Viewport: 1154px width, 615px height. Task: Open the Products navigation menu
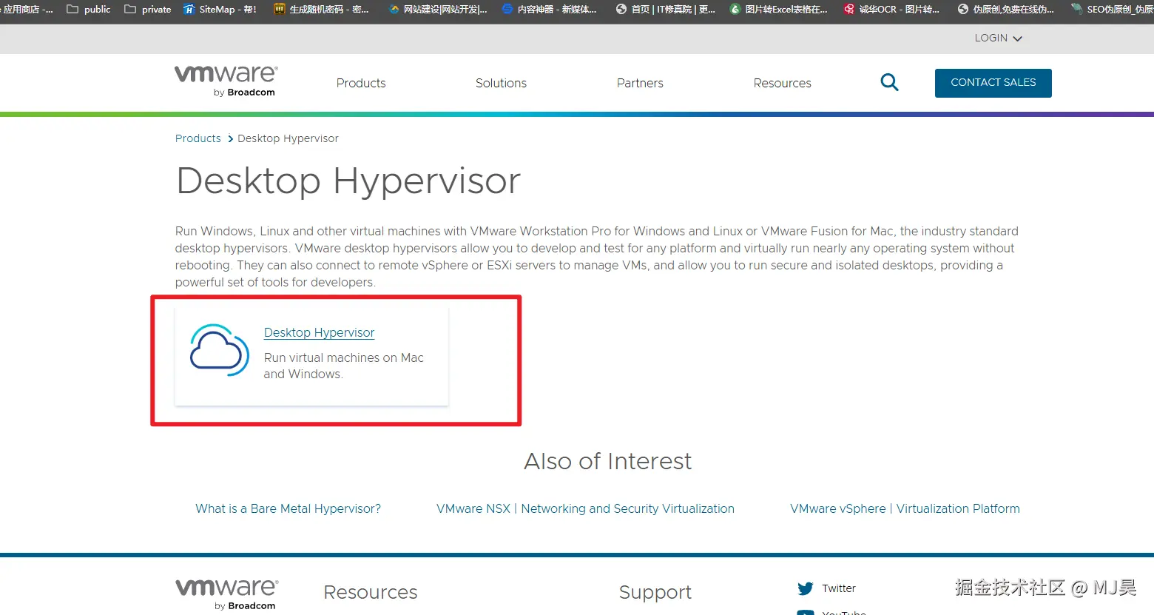tap(361, 83)
